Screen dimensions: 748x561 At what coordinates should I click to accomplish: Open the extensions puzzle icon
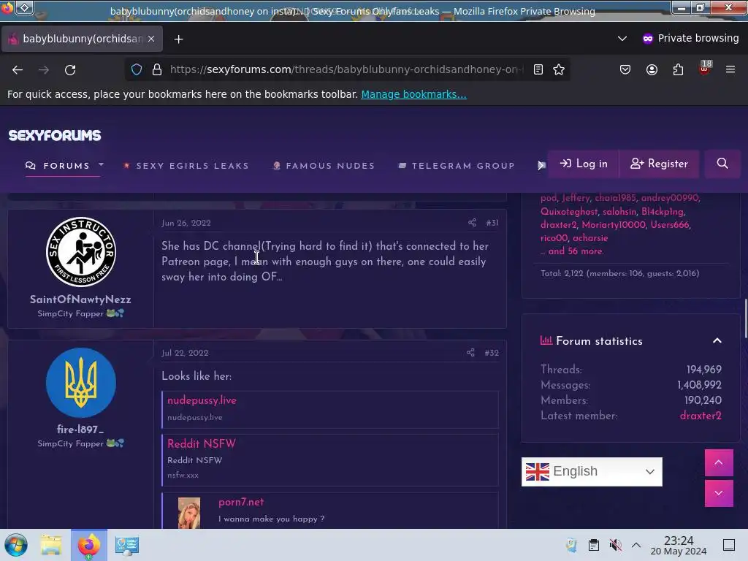tap(678, 69)
